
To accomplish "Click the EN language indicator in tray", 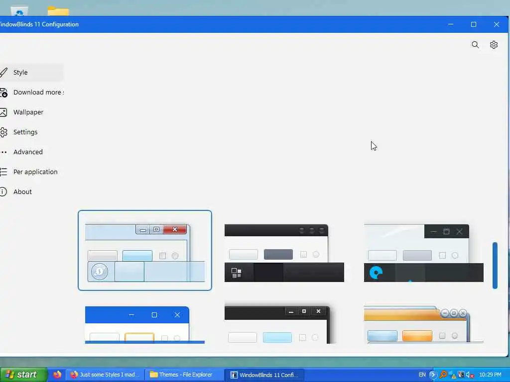I will 422,375.
